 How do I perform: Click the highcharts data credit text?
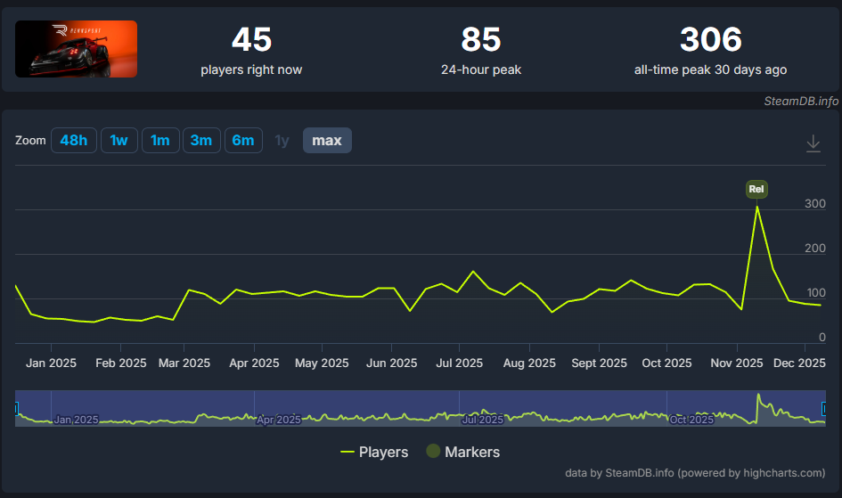click(x=695, y=473)
